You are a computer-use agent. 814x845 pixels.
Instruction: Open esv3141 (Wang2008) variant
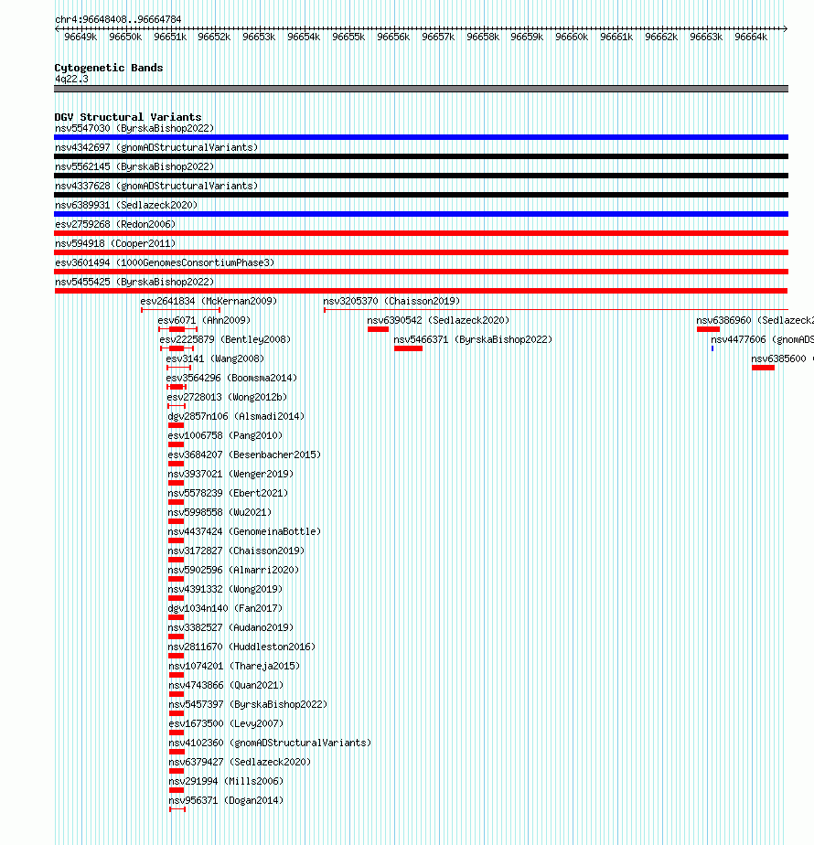tap(215, 358)
